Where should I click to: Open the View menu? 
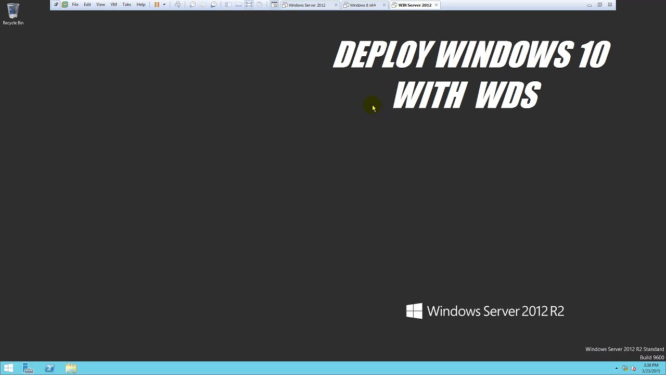pos(100,5)
